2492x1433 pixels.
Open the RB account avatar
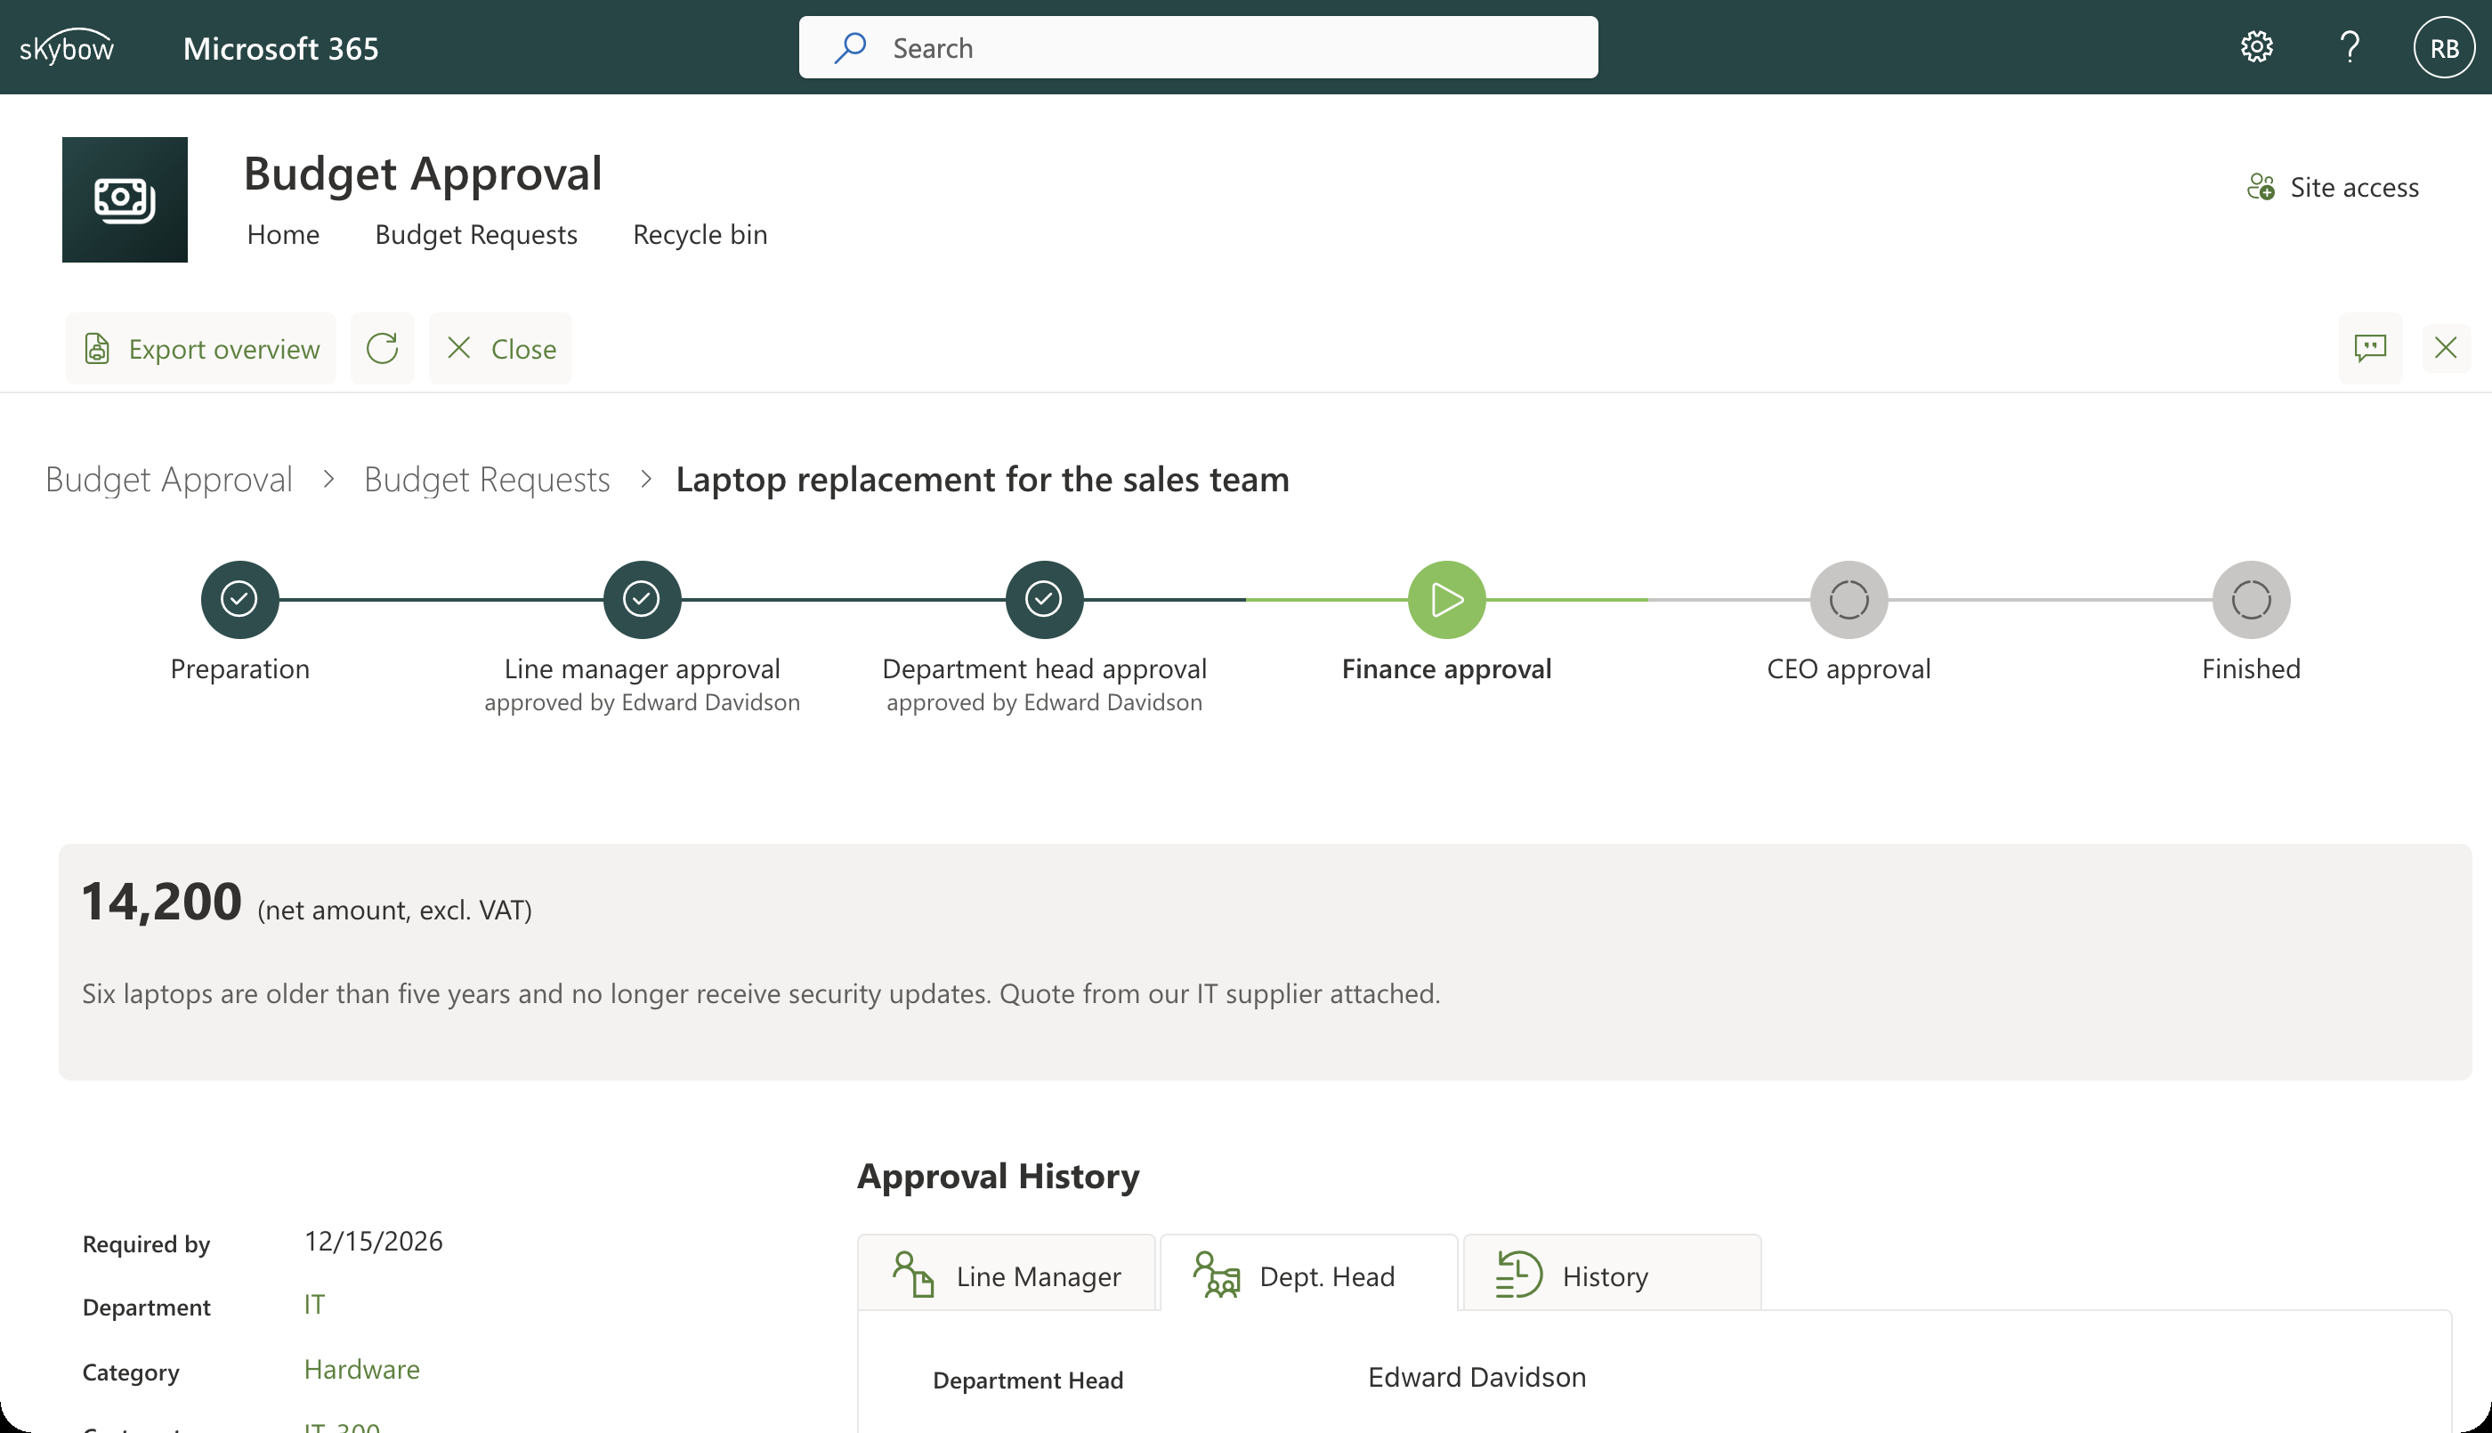click(x=2444, y=47)
